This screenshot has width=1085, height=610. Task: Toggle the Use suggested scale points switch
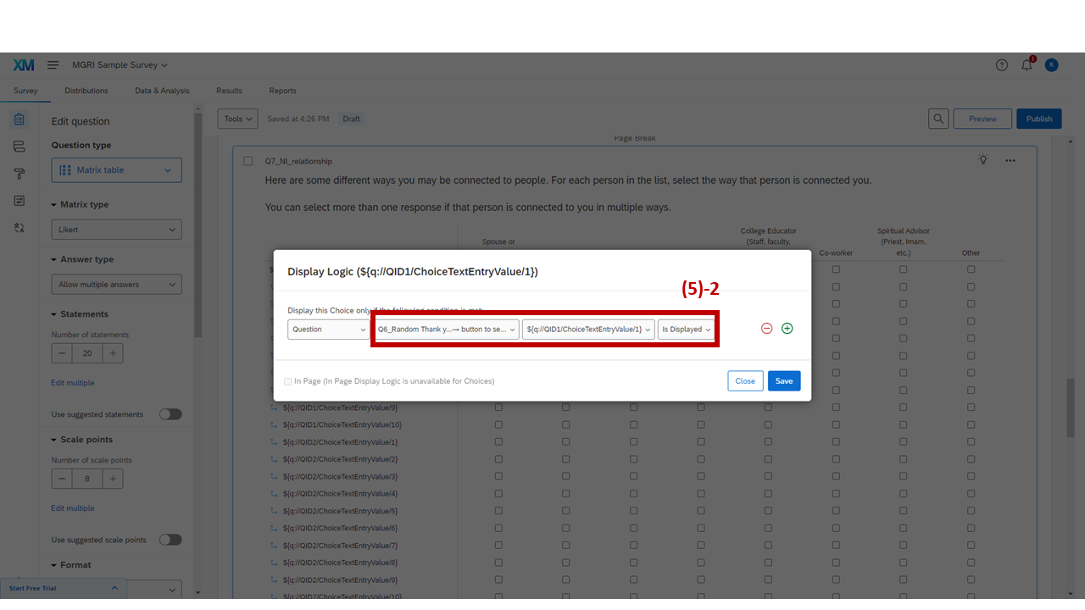coord(170,539)
